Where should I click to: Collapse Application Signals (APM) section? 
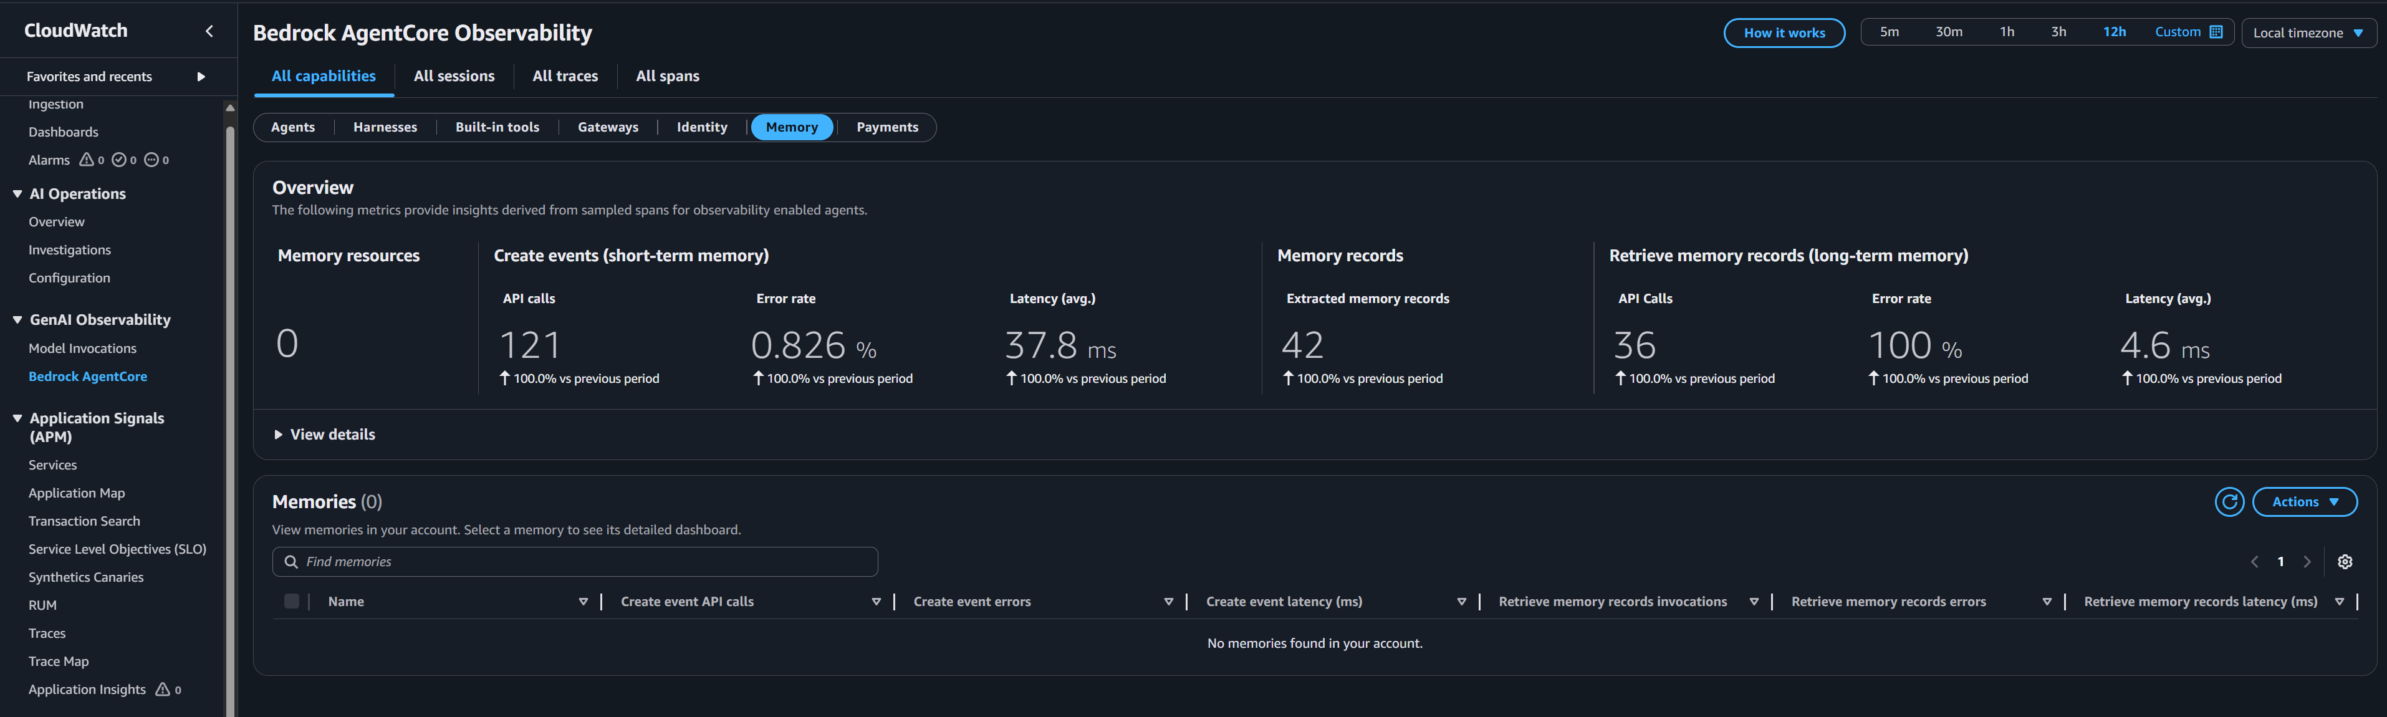pos(17,418)
